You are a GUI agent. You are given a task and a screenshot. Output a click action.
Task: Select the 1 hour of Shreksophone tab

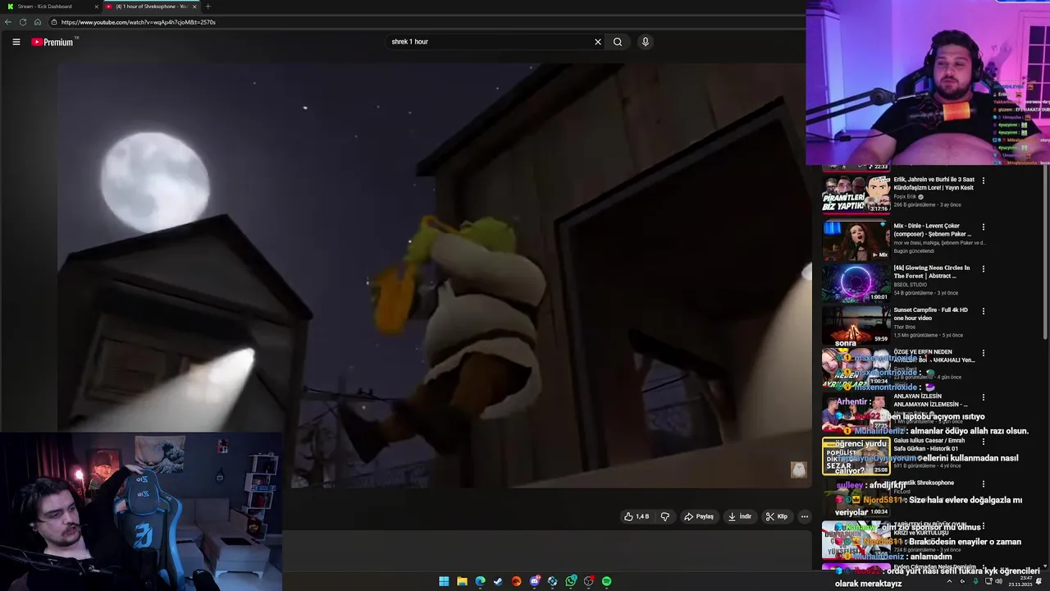pos(150,7)
